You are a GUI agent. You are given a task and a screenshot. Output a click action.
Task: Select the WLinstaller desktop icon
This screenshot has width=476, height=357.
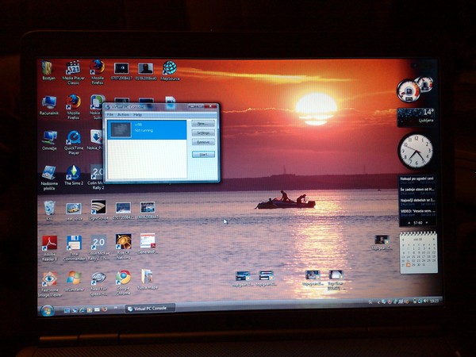click(74, 282)
